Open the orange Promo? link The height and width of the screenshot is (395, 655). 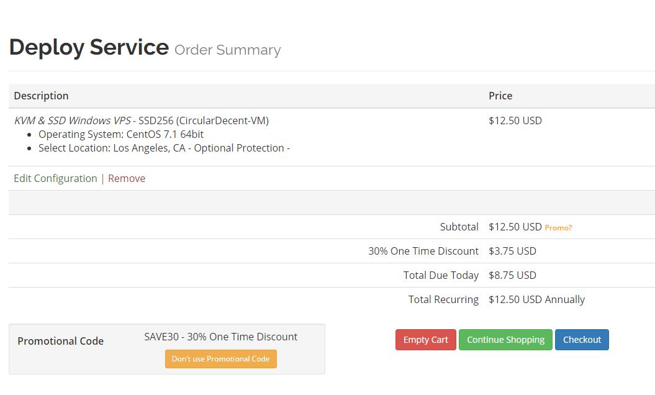tap(558, 228)
